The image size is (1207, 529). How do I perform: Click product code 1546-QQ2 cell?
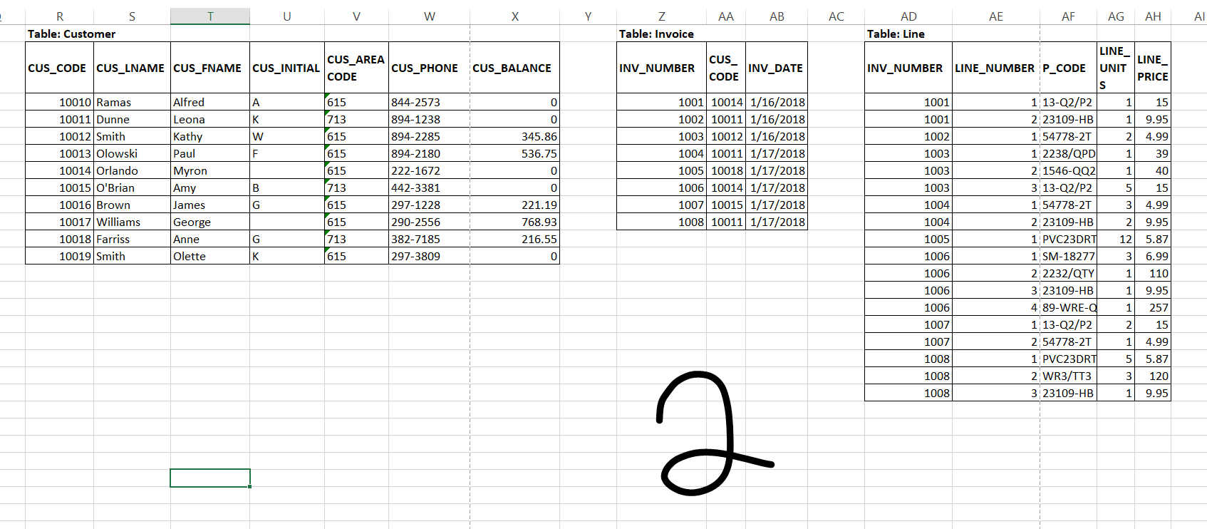click(x=1068, y=170)
